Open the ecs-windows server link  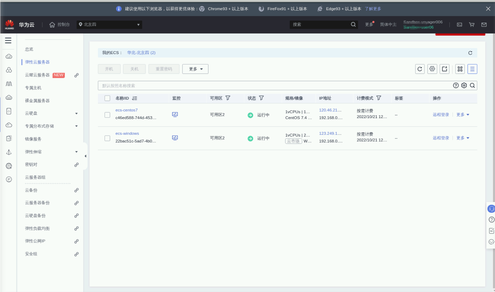click(x=127, y=133)
